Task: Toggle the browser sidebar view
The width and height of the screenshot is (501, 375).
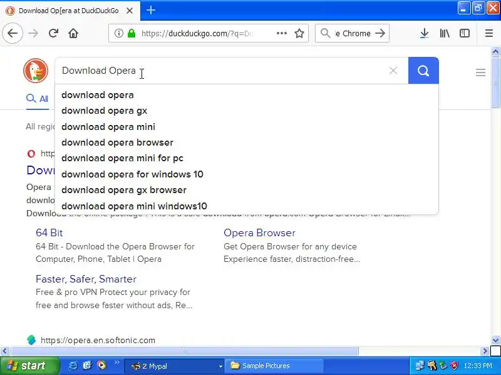Action: 465,33
